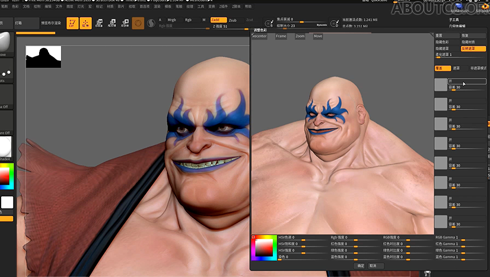
Task: Pick a color in the left shelf color picker
Action: (x=7, y=176)
